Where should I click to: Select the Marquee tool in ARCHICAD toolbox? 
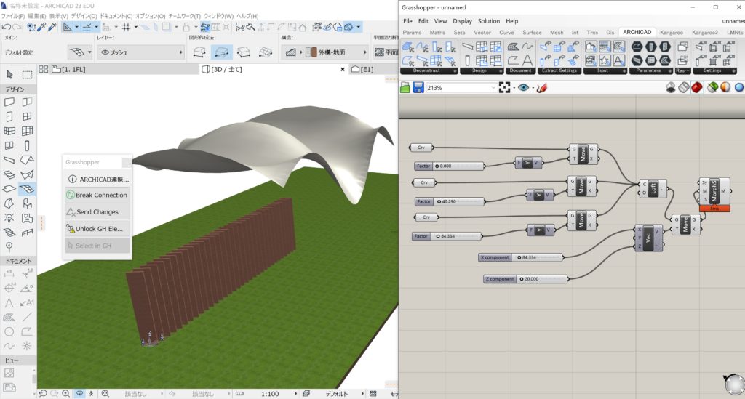pyautogui.click(x=27, y=74)
